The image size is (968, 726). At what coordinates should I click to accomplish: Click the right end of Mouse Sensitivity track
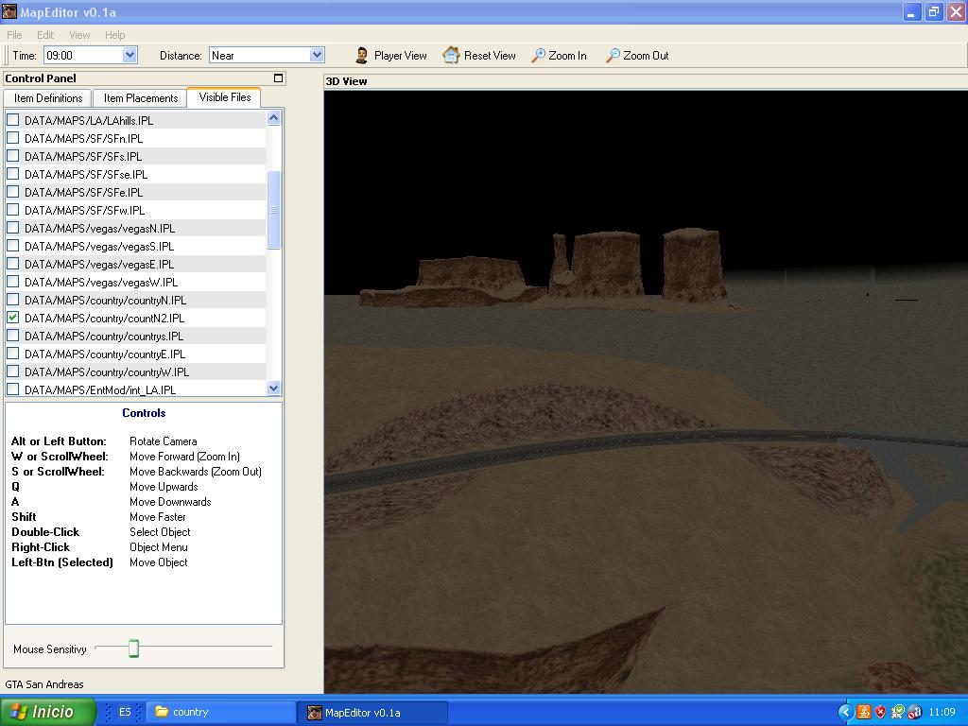269,647
